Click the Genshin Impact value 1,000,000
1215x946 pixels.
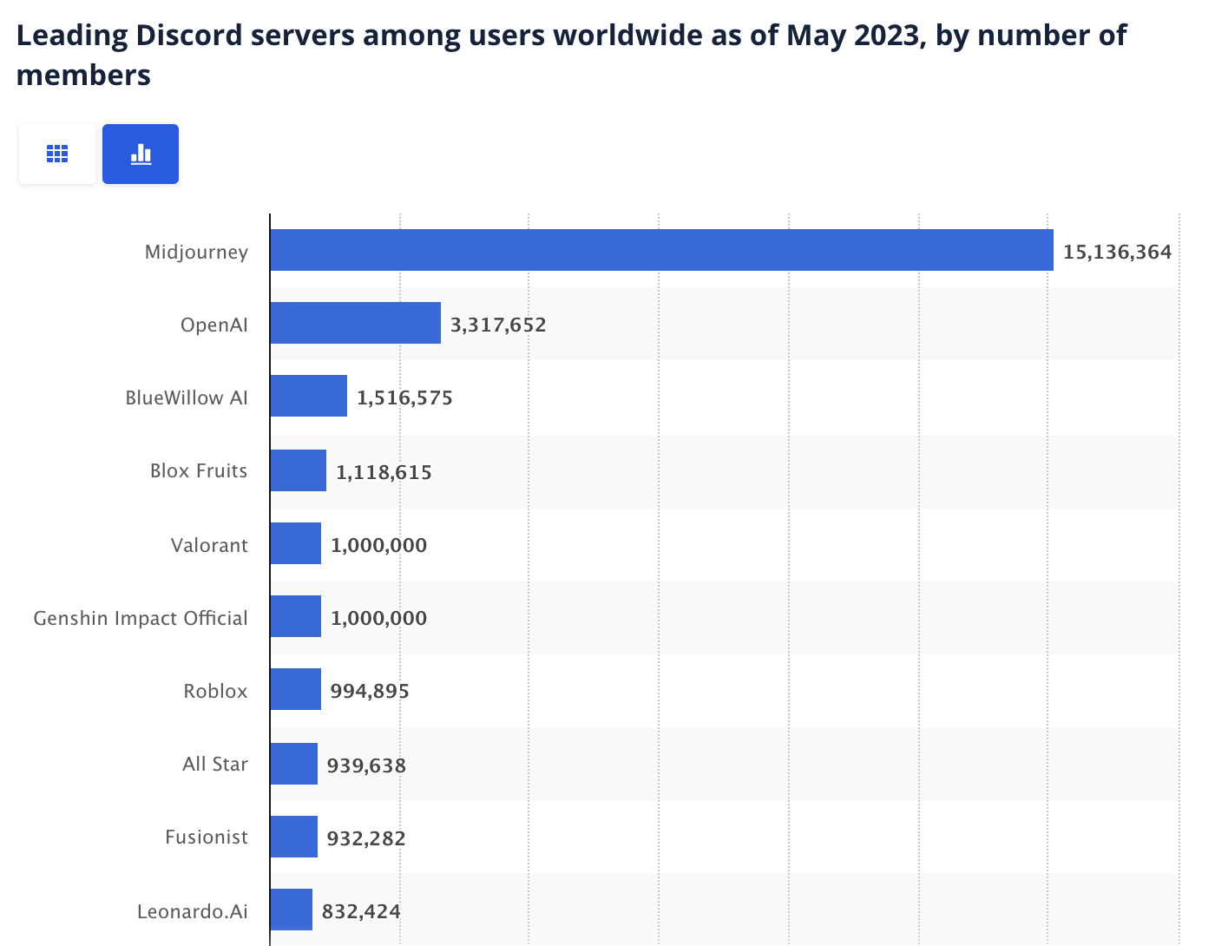[x=379, y=618]
